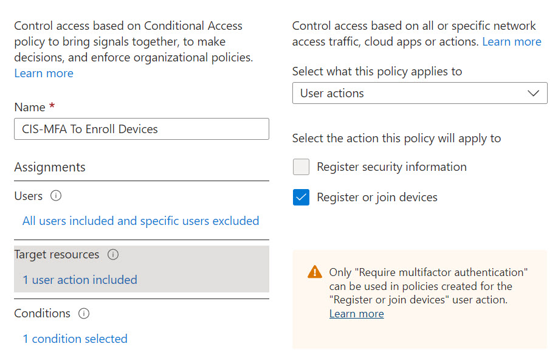This screenshot has height=352, width=558.
Task: Click Learn more beside cloud apps or actions
Action: point(511,42)
